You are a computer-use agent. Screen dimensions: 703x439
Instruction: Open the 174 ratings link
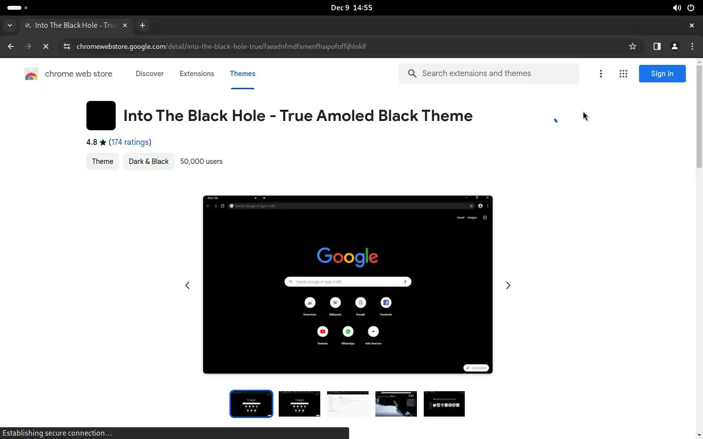pos(130,142)
